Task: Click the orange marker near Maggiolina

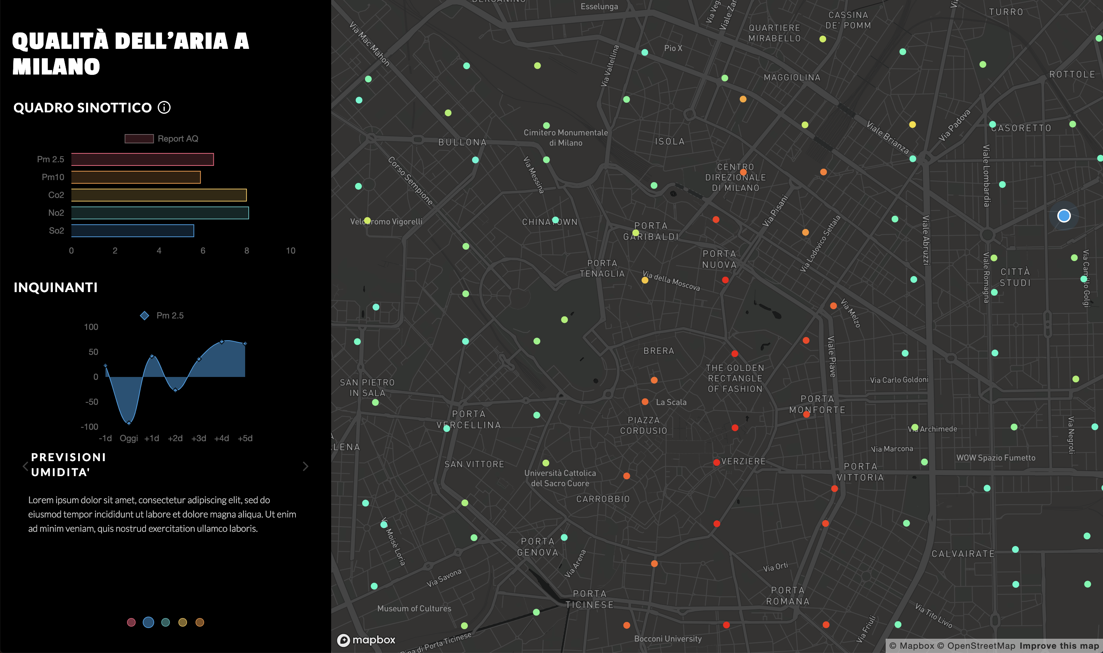Action: pos(743,99)
